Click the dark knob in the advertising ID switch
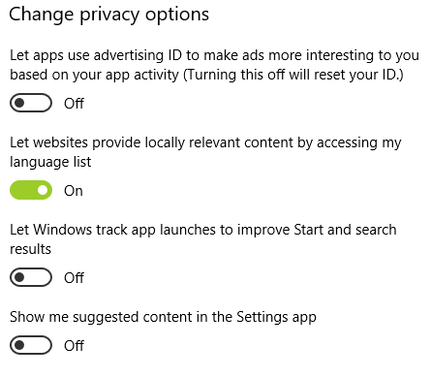The image size is (431, 378). pyautogui.click(x=19, y=103)
